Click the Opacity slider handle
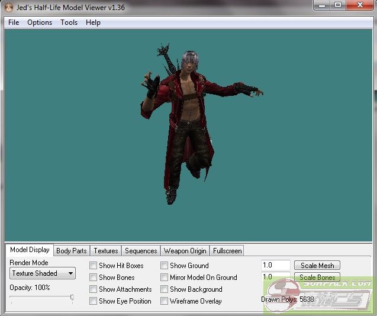Viewport: 377px width, 316px height. [x=72, y=298]
